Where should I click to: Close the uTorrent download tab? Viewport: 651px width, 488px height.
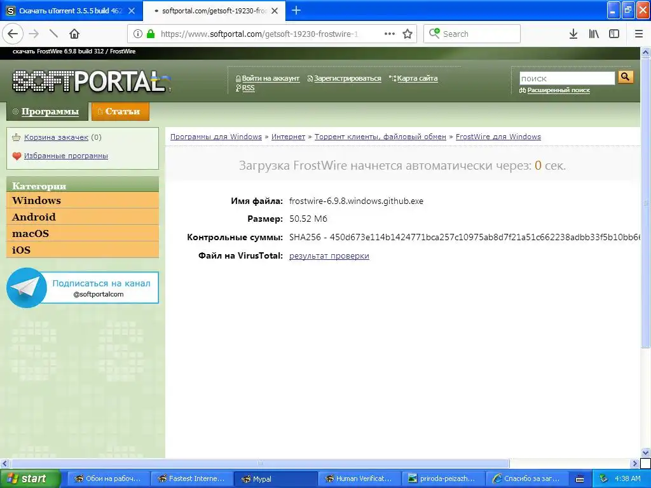click(132, 11)
